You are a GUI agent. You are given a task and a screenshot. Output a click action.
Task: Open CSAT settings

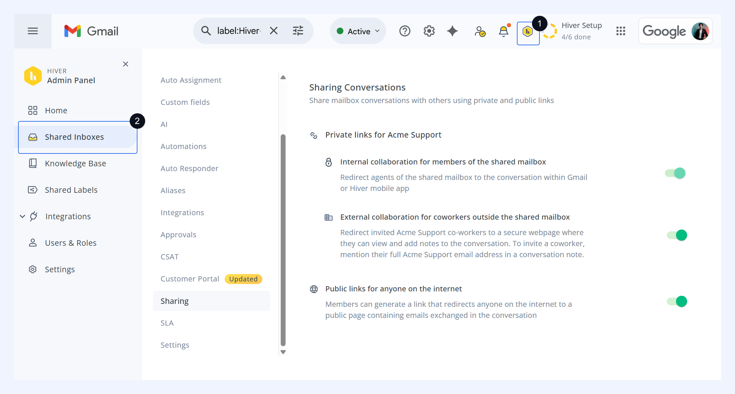[x=169, y=257]
